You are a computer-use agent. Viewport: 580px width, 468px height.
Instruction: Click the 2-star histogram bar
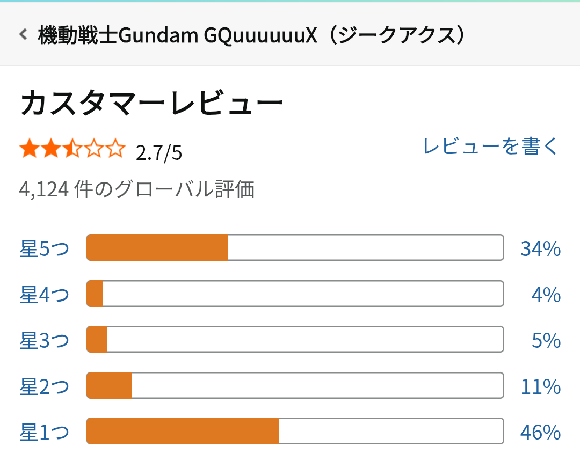point(295,385)
